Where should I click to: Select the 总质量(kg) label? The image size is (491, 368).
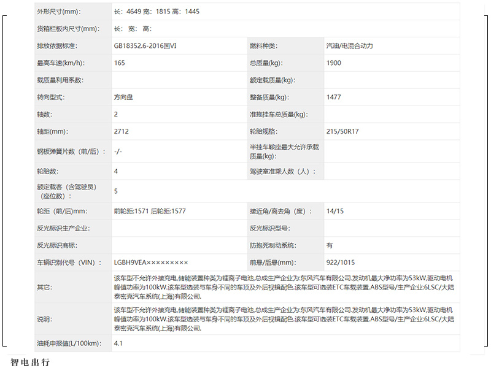pos(266,63)
